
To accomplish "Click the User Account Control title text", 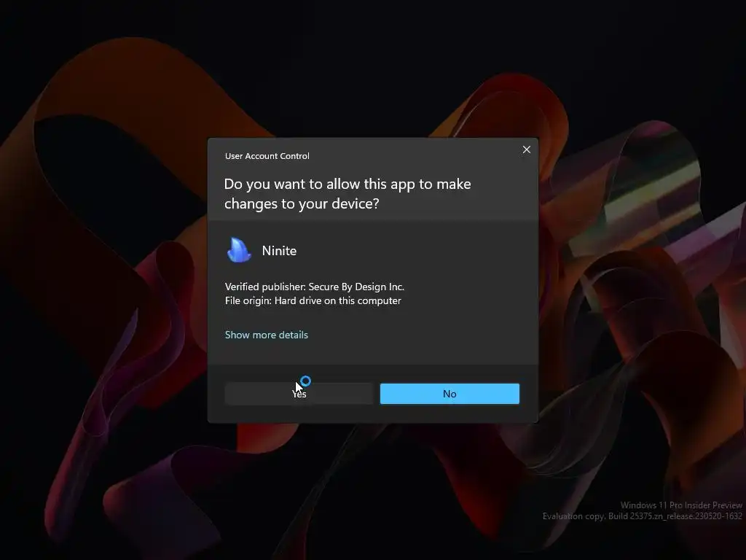I will click(x=267, y=156).
